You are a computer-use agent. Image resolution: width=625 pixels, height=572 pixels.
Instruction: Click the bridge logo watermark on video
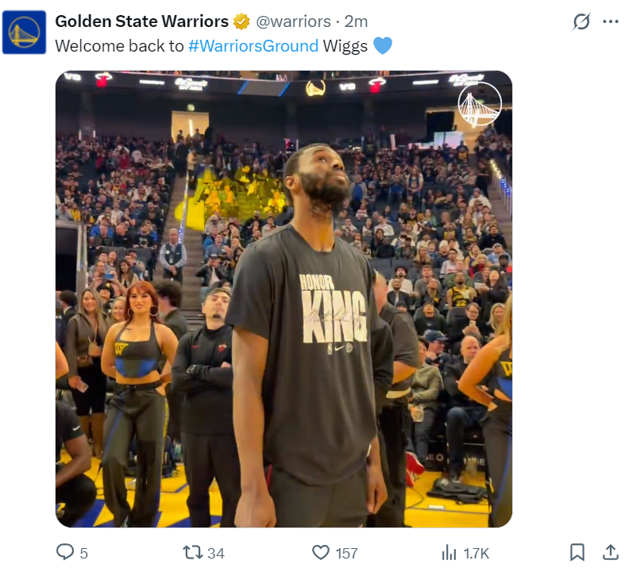click(480, 106)
